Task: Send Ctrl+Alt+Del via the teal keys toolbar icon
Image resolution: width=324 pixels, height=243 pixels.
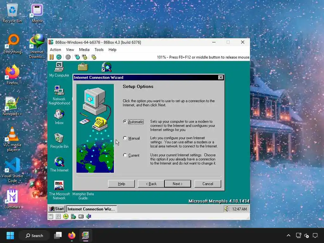Action: [x=77, y=57]
